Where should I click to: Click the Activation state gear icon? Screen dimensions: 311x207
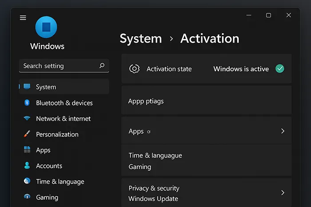tap(134, 69)
